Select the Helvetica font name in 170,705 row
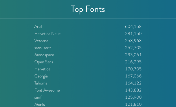The height and width of the screenshot is (107, 176). [42, 69]
